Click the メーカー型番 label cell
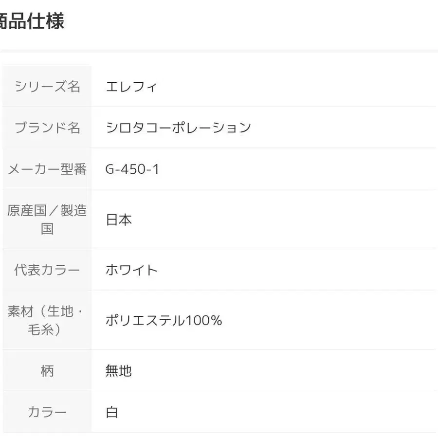Image resolution: width=438 pixels, height=438 pixels. [x=47, y=169]
